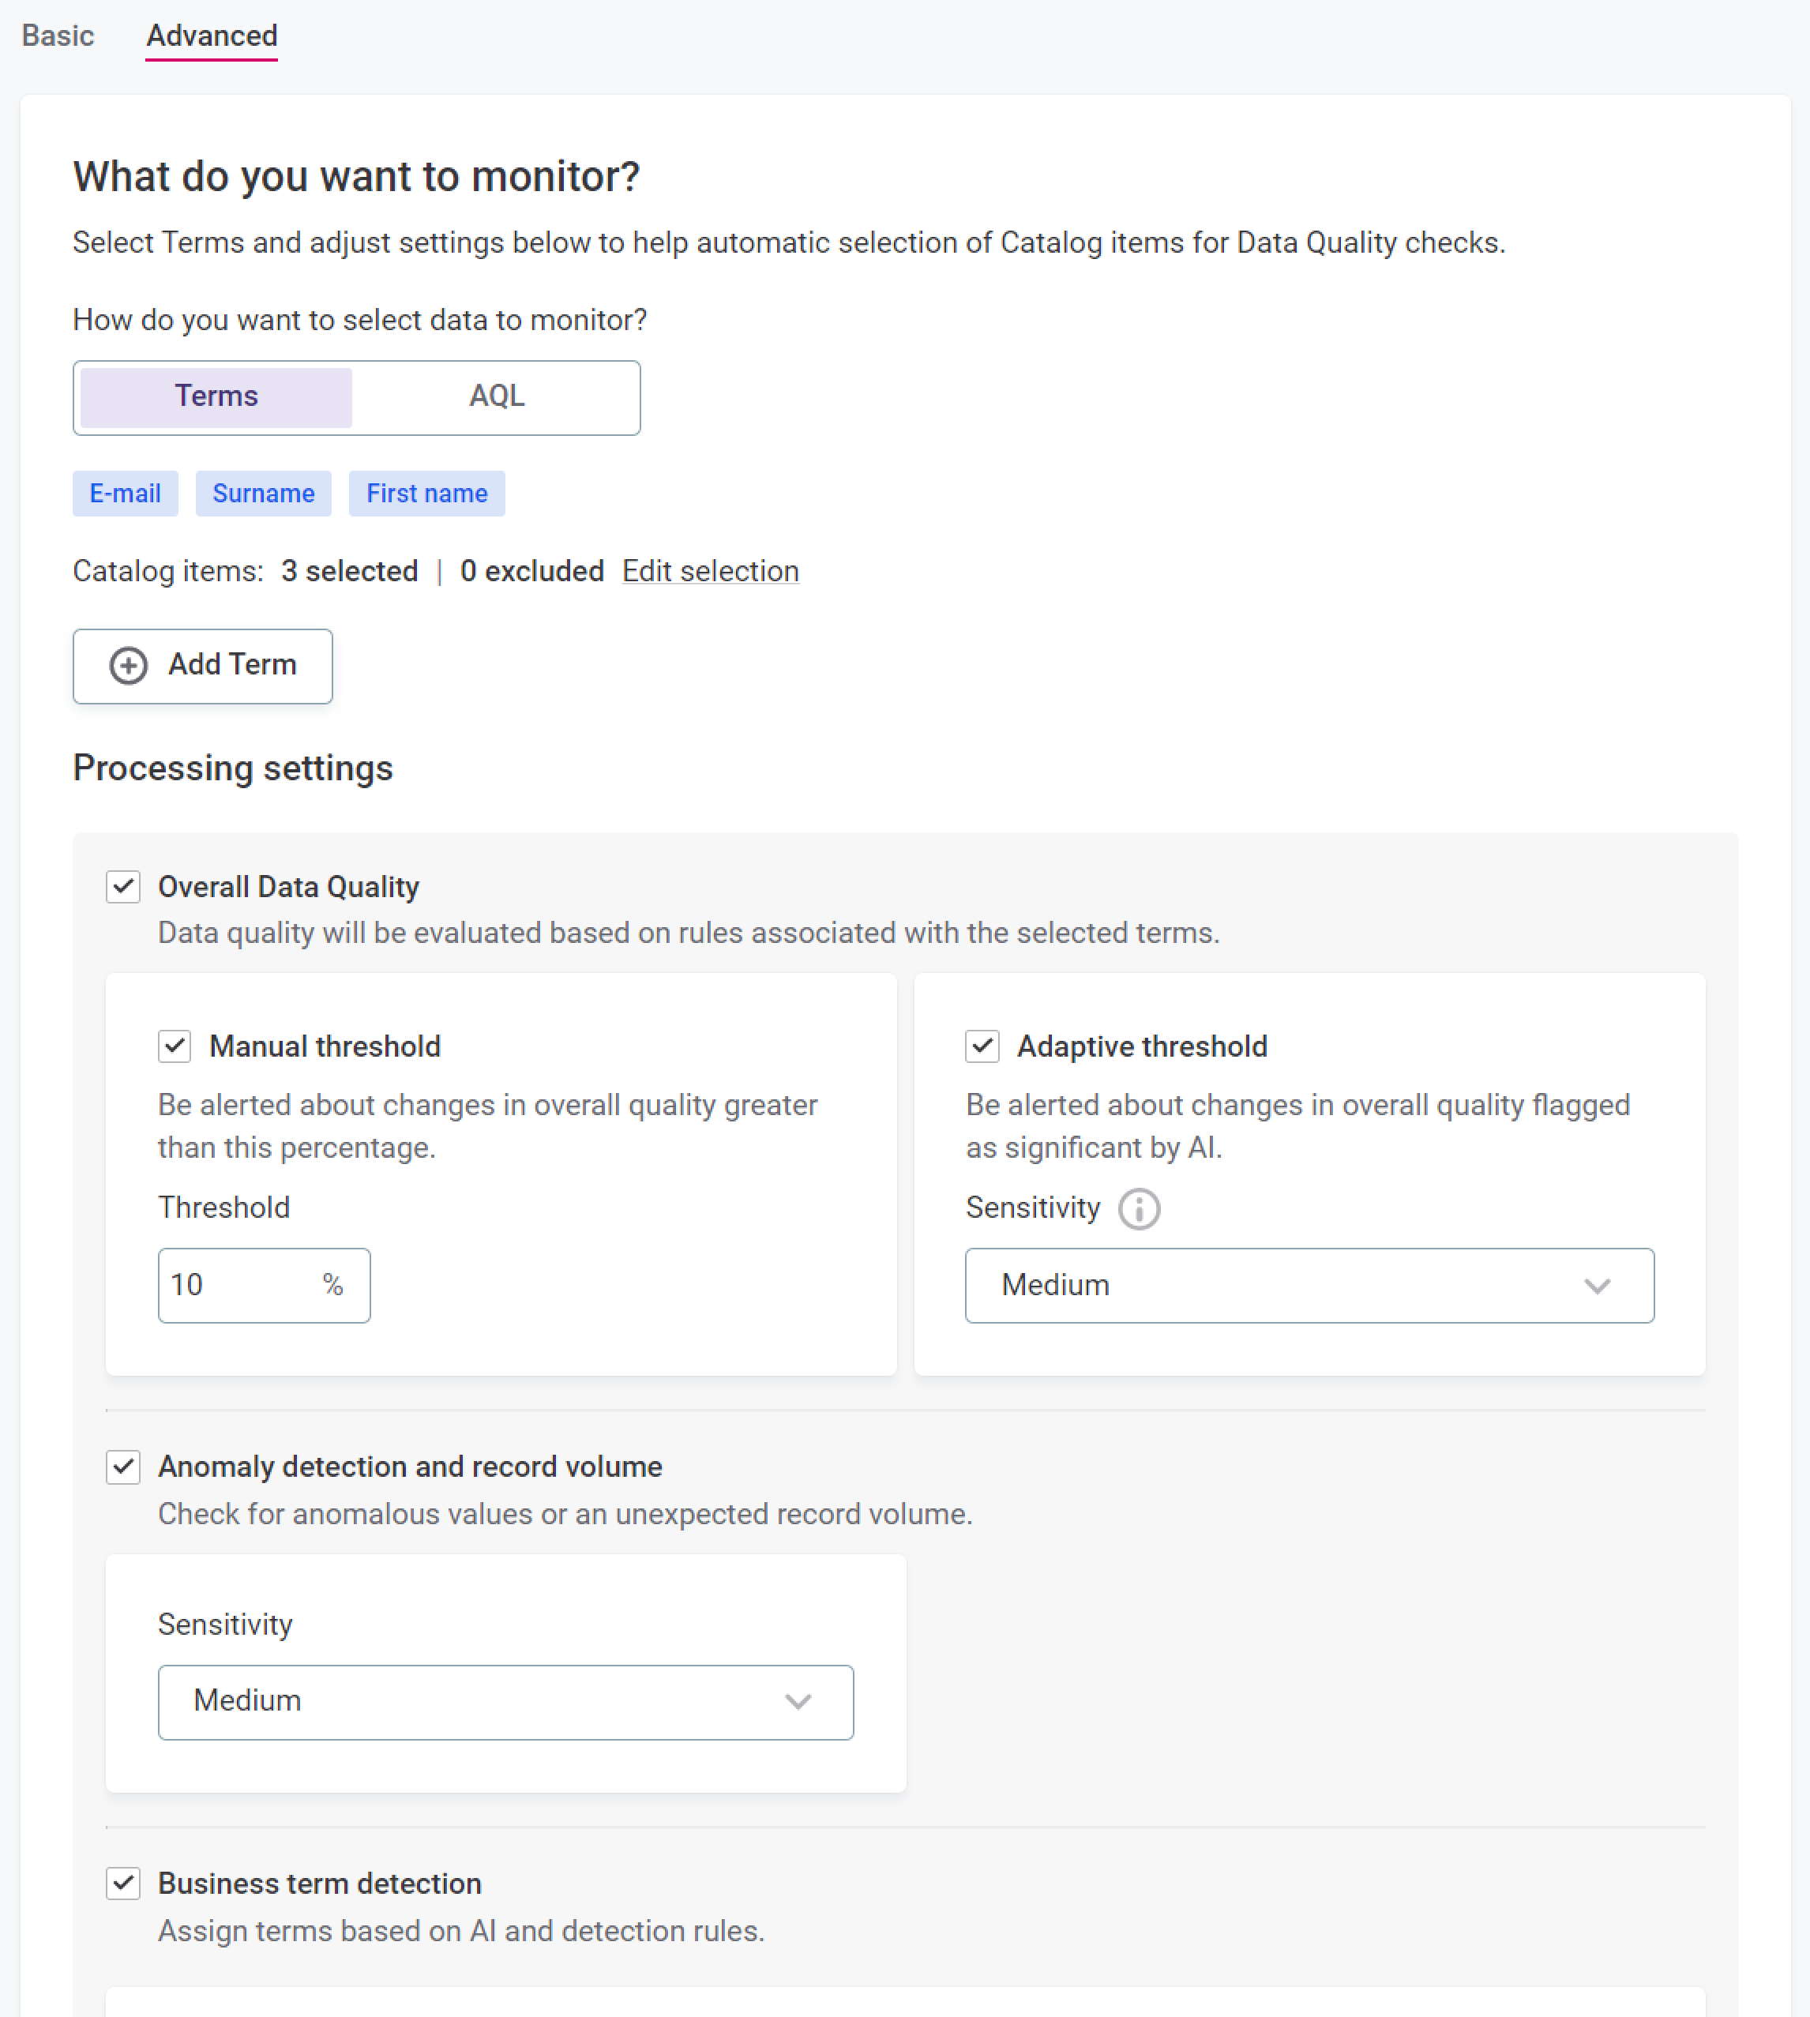Toggle the Overall Data Quality checkbox
Screen dimensions: 1810x2017
tap(123, 886)
